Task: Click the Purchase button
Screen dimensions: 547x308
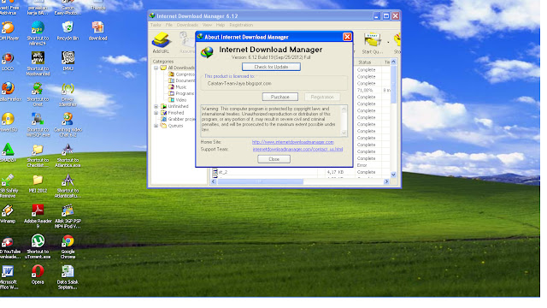Action: click(x=279, y=97)
